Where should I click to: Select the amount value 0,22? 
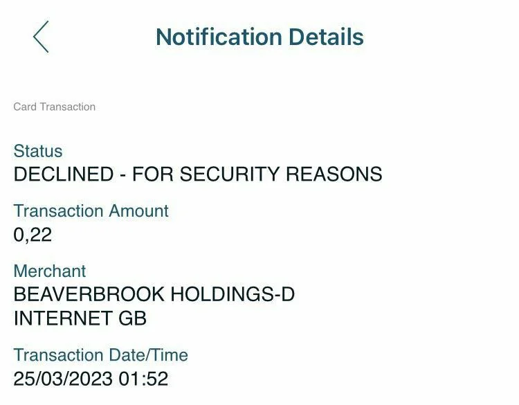coord(33,235)
